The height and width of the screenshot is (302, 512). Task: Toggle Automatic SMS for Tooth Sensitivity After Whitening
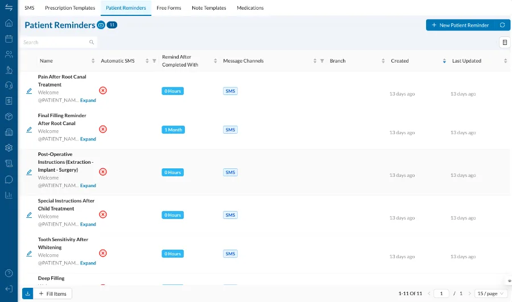[103, 253]
